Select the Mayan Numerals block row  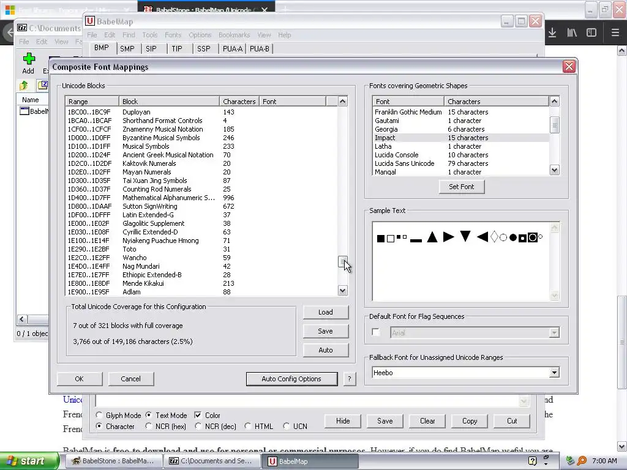point(201,172)
